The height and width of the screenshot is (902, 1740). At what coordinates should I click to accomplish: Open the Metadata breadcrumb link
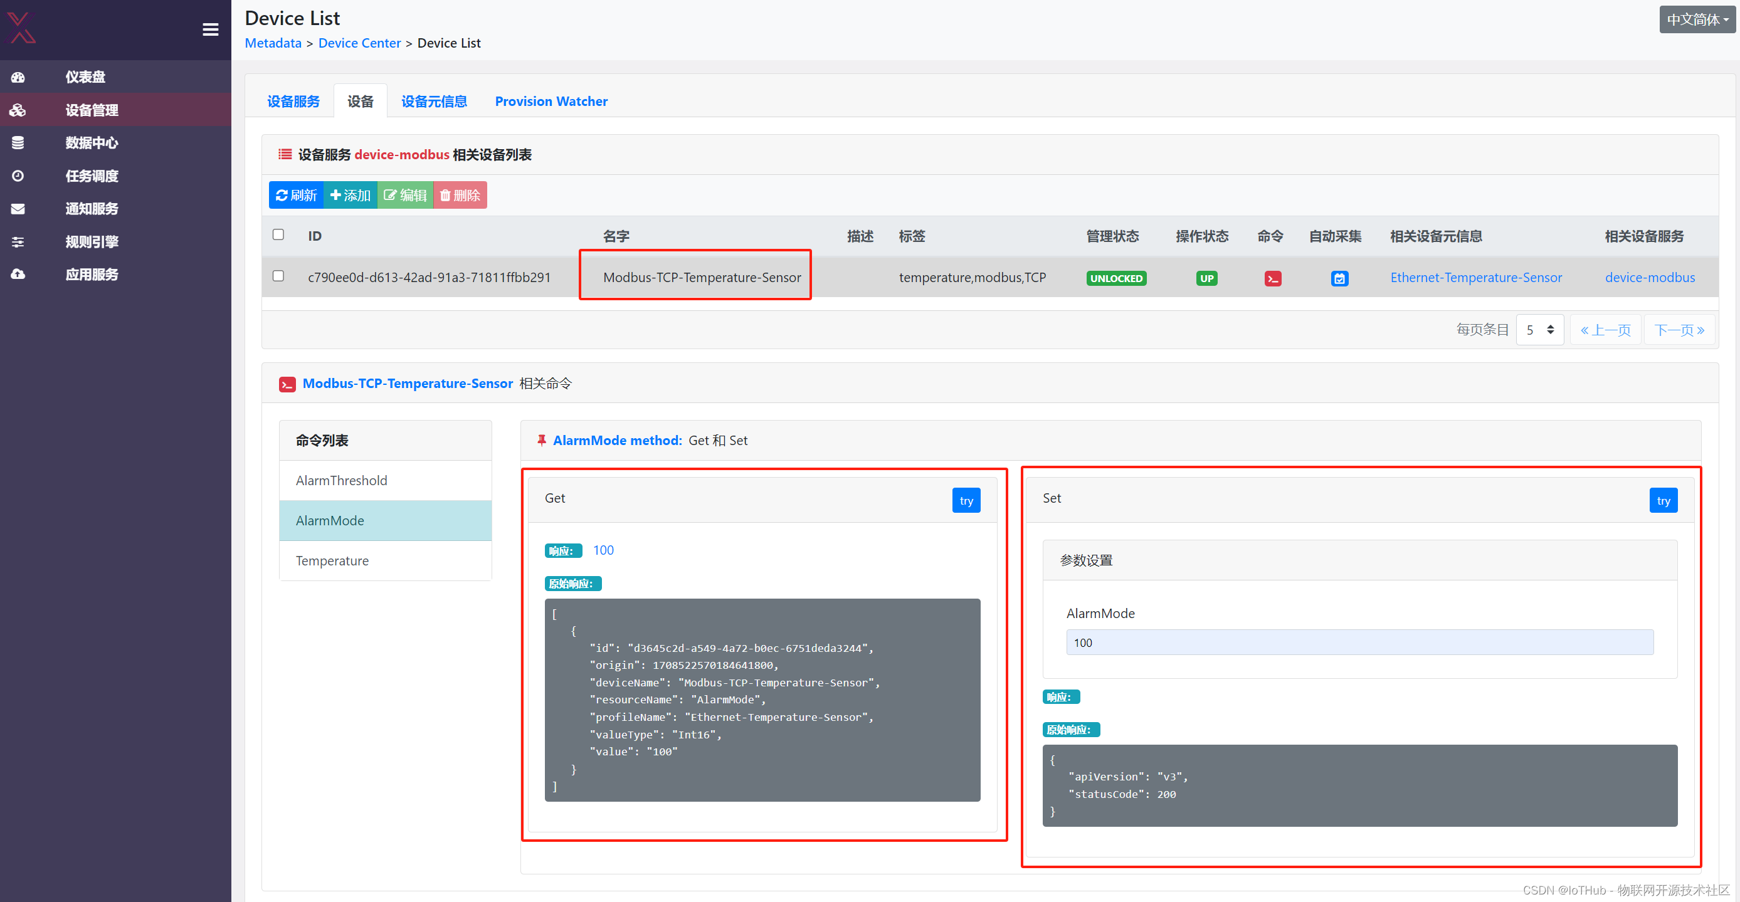(273, 43)
